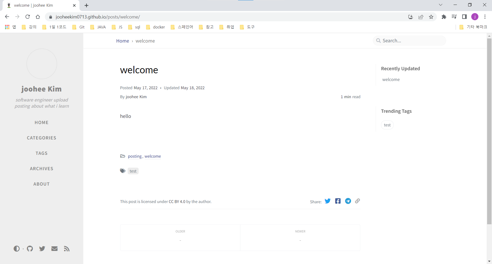Go to CATEGORIES in the sidebar
The height and width of the screenshot is (264, 492).
(42, 138)
